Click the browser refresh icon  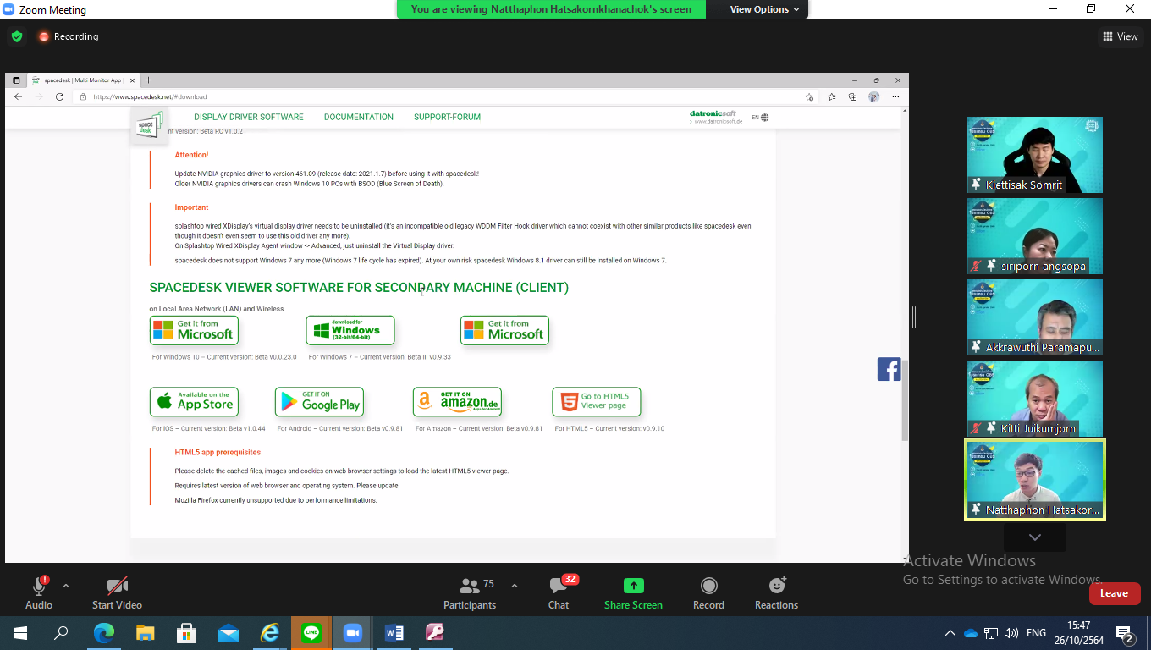click(x=59, y=96)
